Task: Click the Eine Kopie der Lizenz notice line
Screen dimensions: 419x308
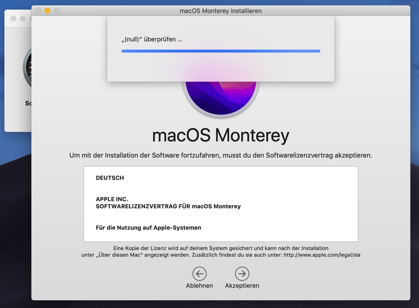Action: click(221, 248)
